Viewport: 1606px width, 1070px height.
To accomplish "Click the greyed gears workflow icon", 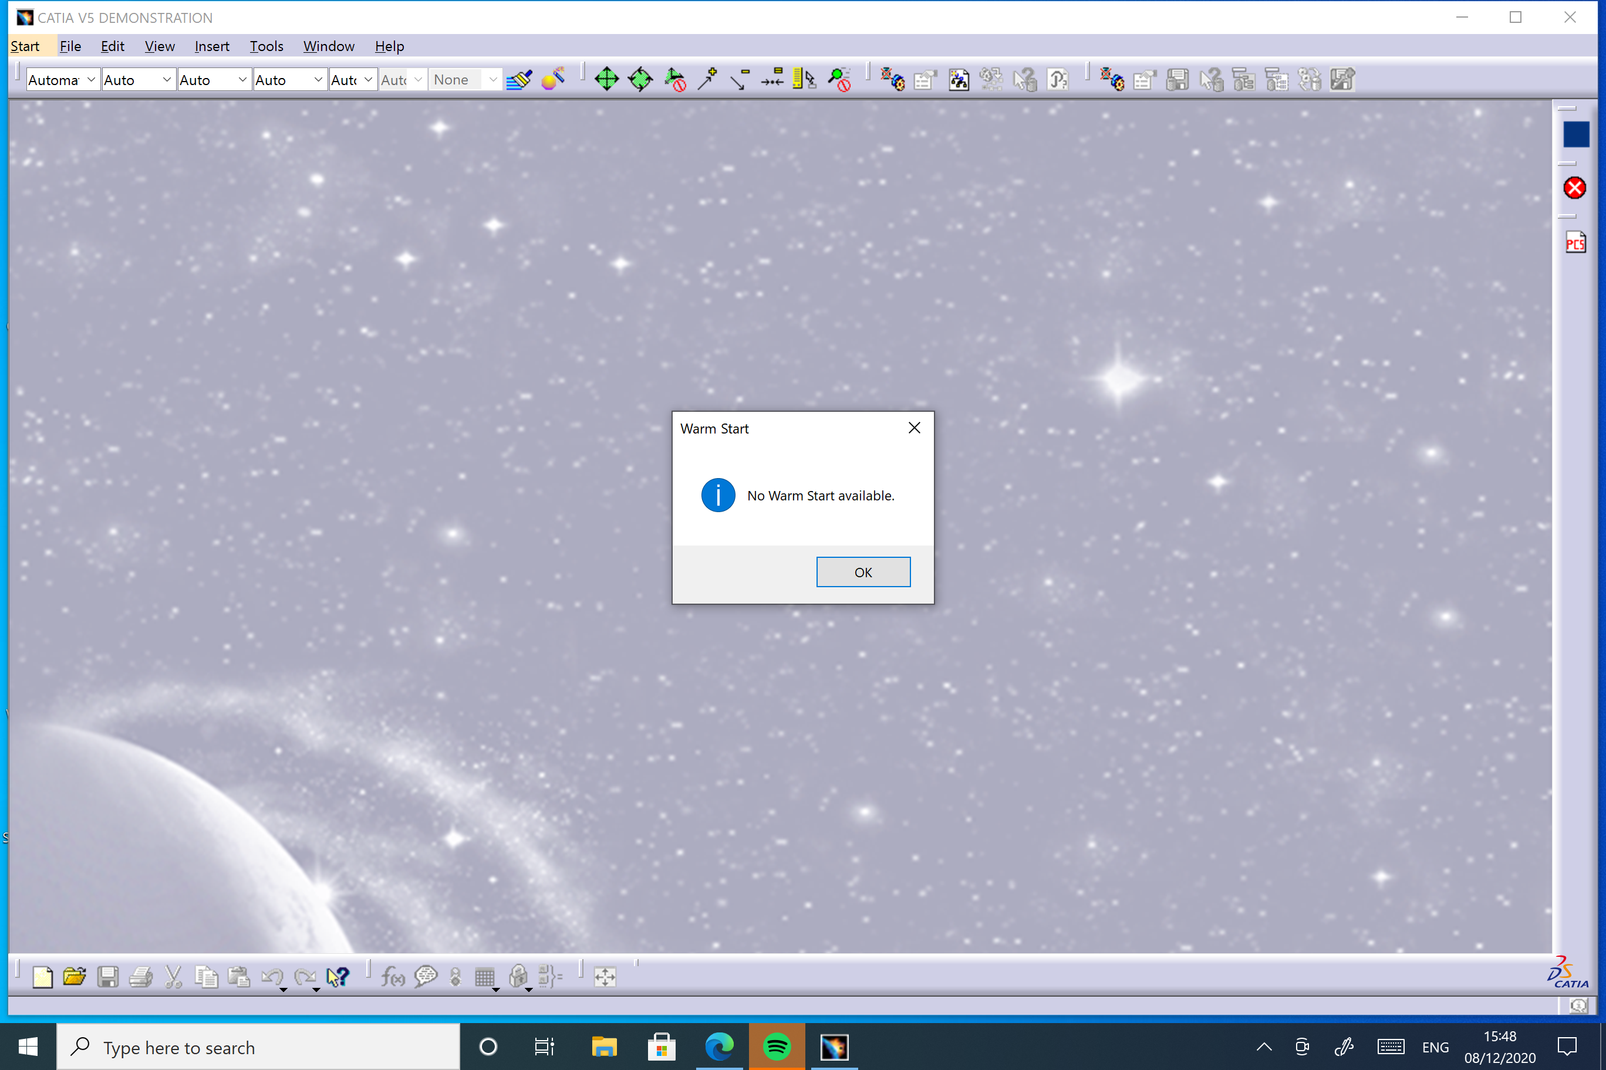I will coord(991,80).
